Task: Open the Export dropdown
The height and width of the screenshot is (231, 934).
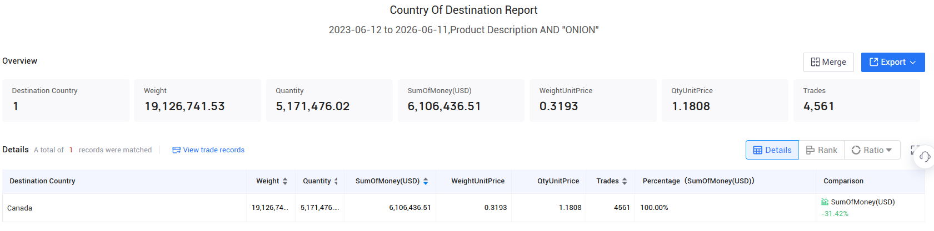Action: pyautogui.click(x=893, y=62)
